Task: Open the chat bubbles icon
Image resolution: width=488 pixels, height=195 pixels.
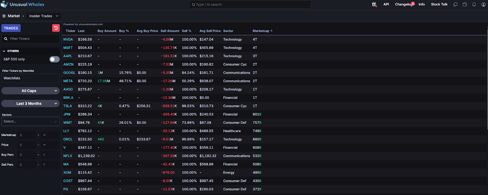Action: point(455,4)
